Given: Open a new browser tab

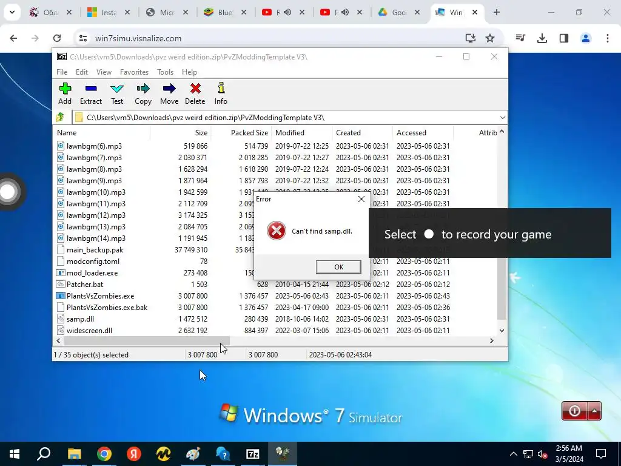Looking at the screenshot, I should pos(496,12).
